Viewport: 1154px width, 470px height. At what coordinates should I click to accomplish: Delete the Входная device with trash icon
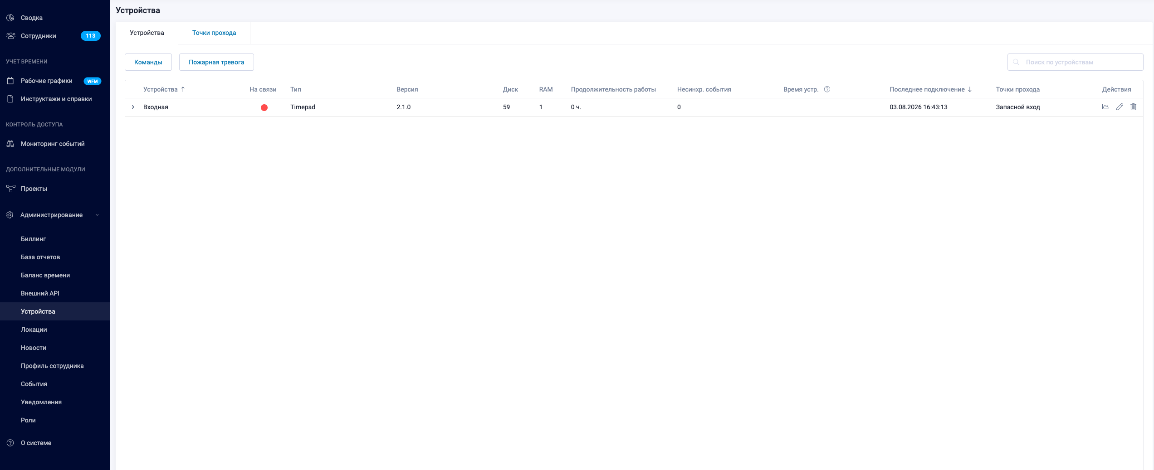[1133, 107]
